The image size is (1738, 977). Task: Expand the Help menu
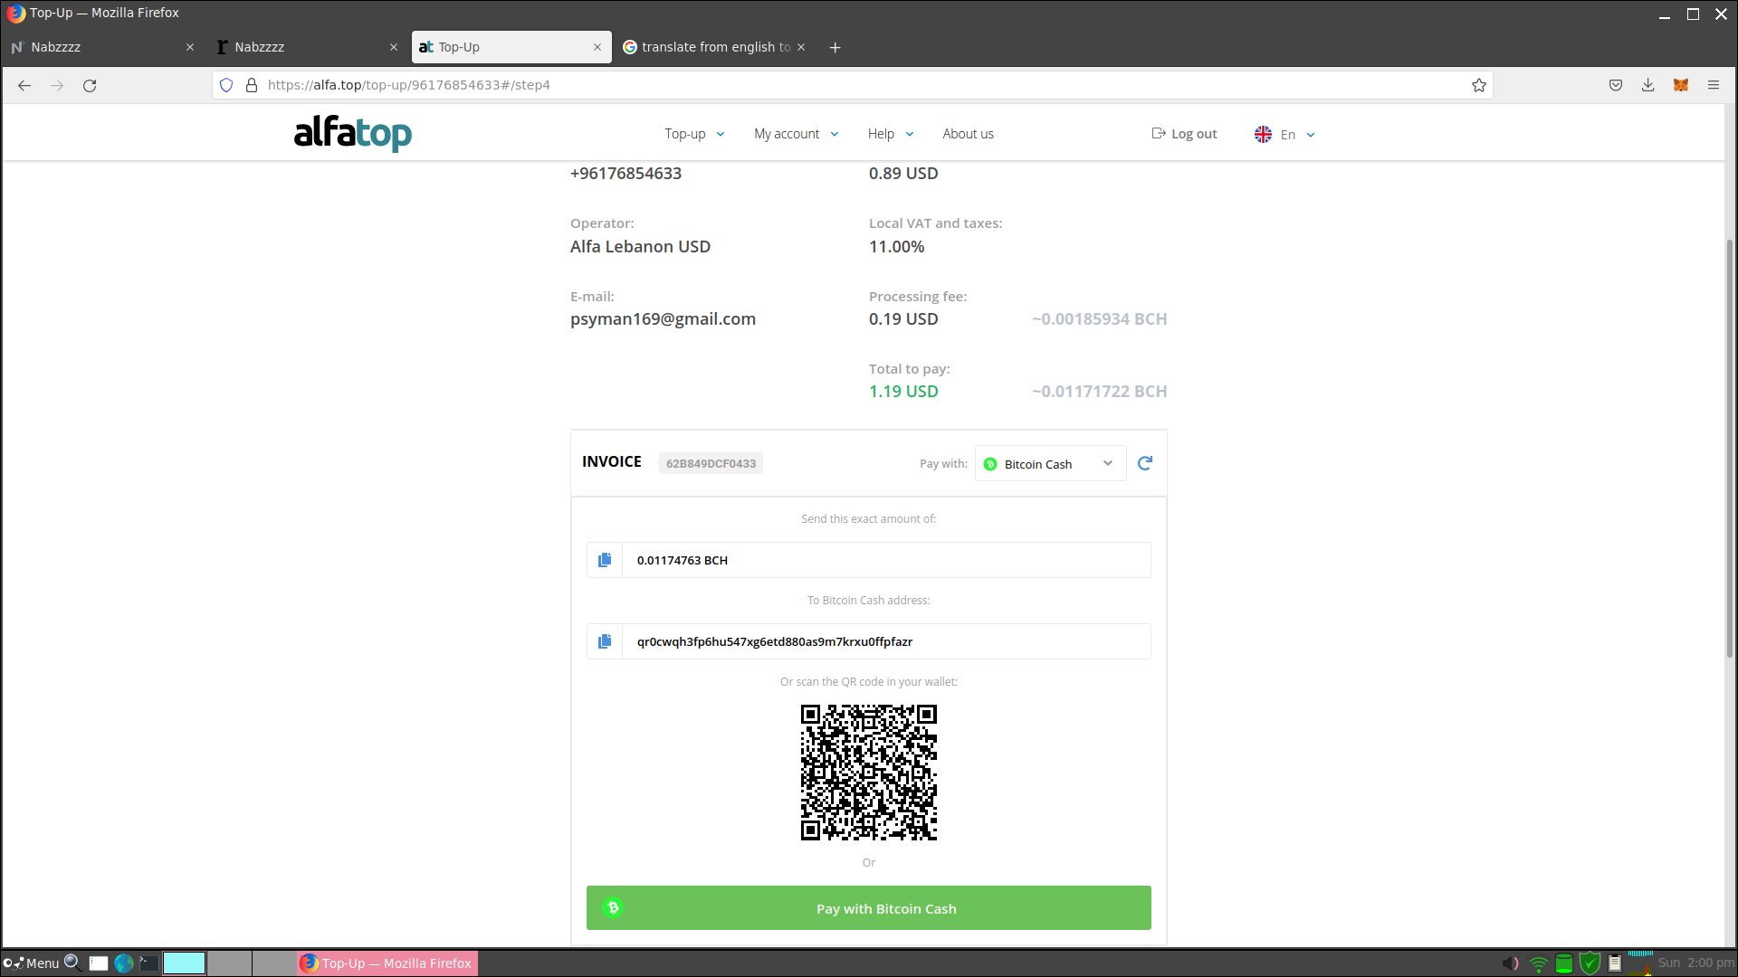pos(891,134)
